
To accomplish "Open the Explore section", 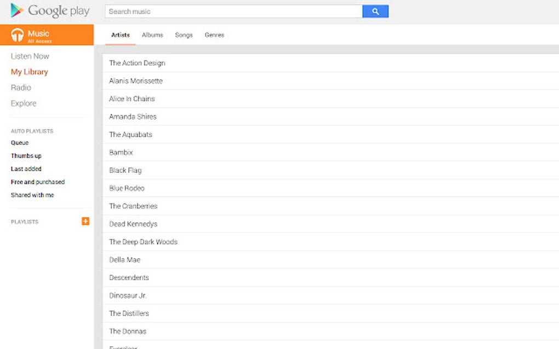I will pyautogui.click(x=24, y=103).
